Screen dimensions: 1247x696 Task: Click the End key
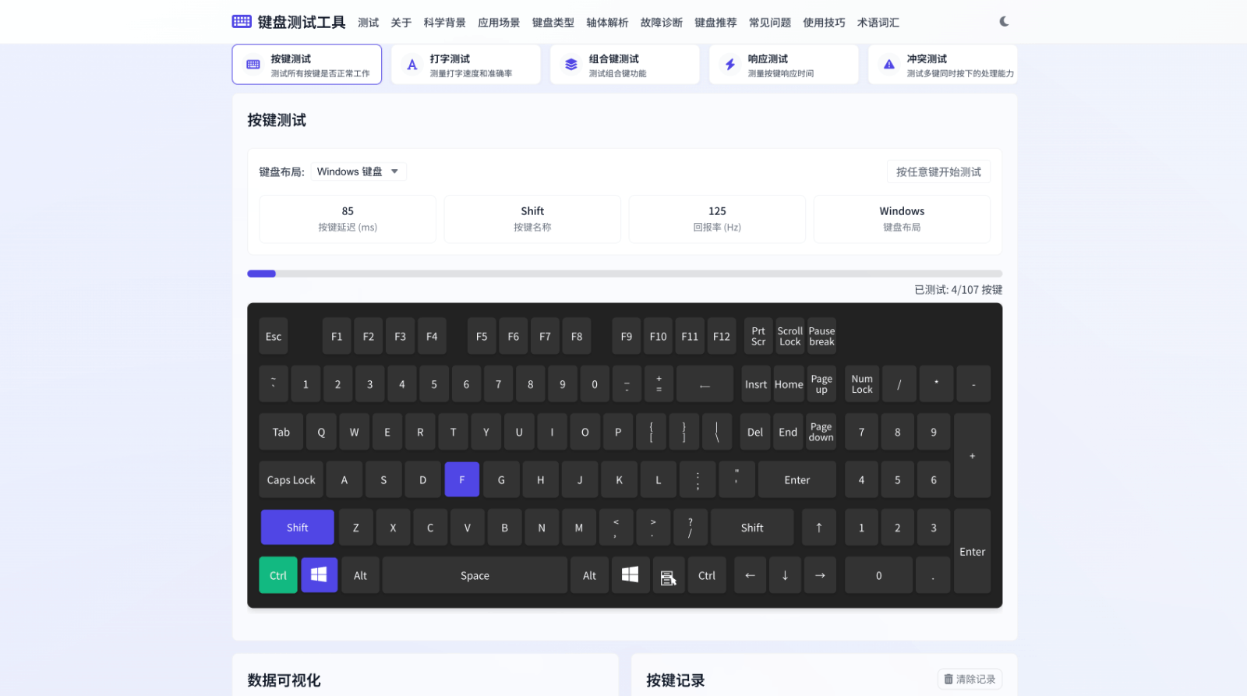coord(788,432)
